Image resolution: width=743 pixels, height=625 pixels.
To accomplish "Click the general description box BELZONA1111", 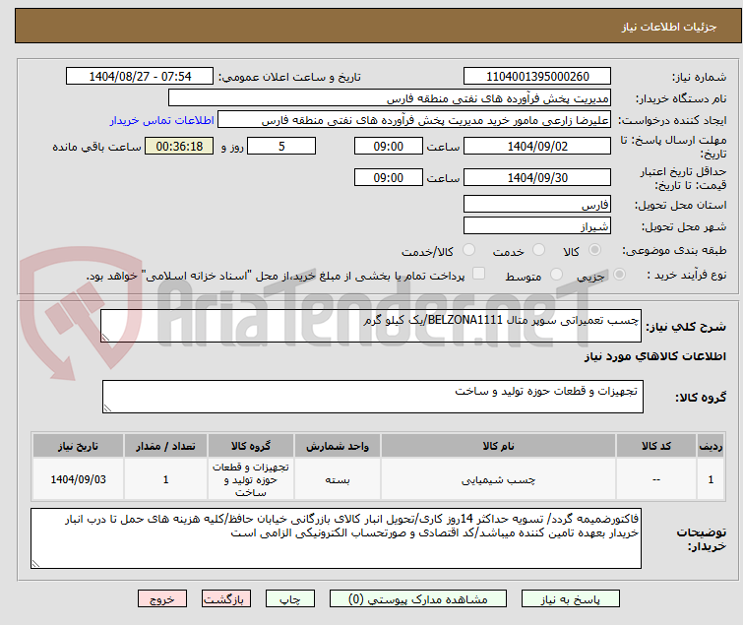I will coord(371,326).
